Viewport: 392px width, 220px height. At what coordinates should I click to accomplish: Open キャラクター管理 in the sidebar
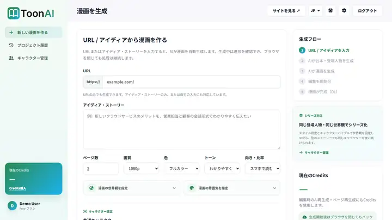(x=34, y=58)
